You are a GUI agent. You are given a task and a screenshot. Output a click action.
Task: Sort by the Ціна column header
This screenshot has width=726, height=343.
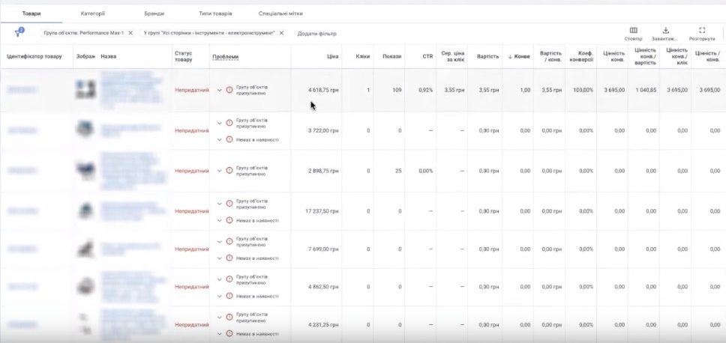(x=332, y=57)
